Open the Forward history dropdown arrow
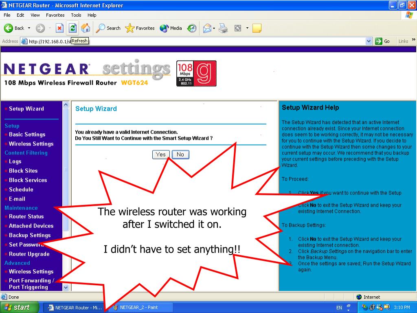This screenshot has width=417, height=313. point(50,28)
